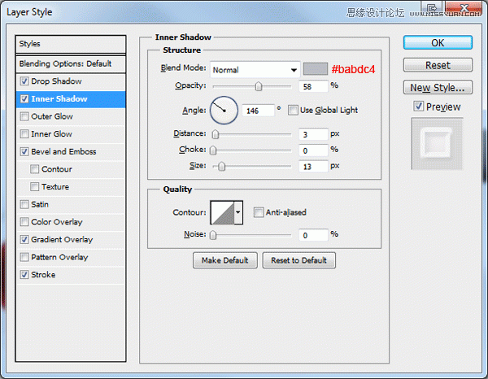This screenshot has height=379, width=488.
Task: Select the Bevel and Emboss style
Action: pos(63,151)
